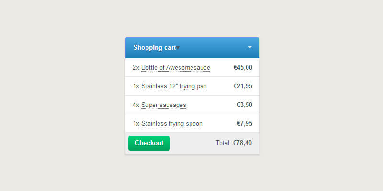Image resolution: width=383 pixels, height=191 pixels.
Task: Click the €21,95 price
Action: coord(243,86)
